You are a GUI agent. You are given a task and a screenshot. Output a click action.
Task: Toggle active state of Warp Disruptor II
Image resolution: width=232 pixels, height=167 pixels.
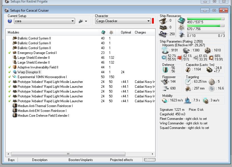(x=9, y=72)
